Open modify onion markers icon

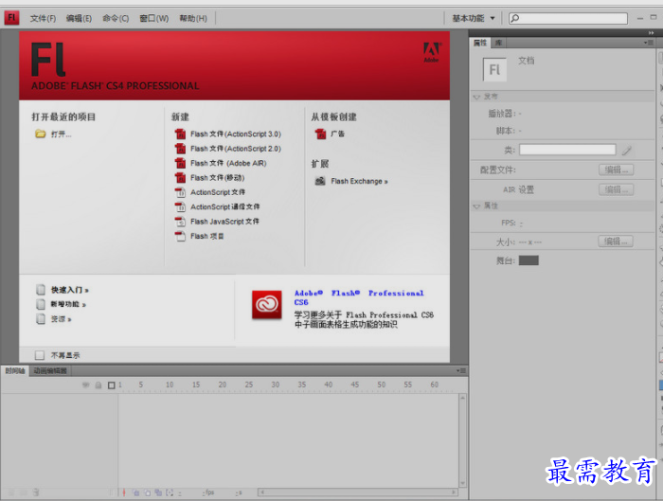click(170, 492)
